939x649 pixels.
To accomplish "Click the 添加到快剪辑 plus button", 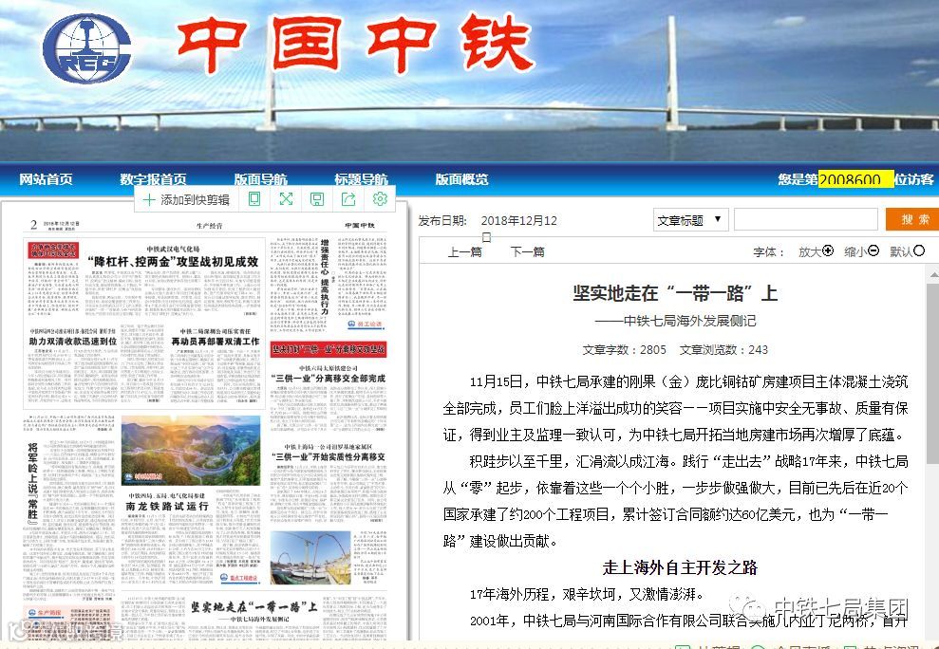I will click(186, 199).
